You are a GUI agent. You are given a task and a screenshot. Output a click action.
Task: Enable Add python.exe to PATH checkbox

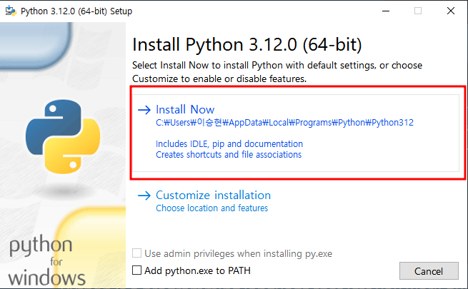(136, 270)
